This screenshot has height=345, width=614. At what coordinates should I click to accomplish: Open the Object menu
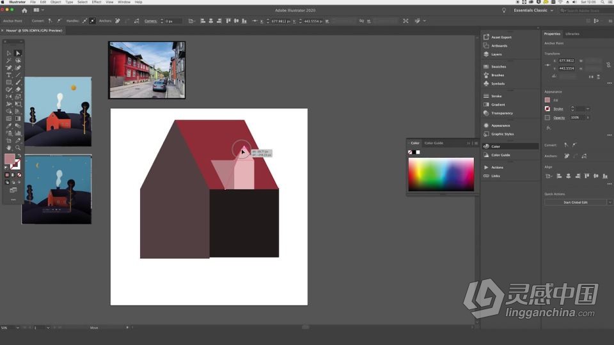pos(56,2)
